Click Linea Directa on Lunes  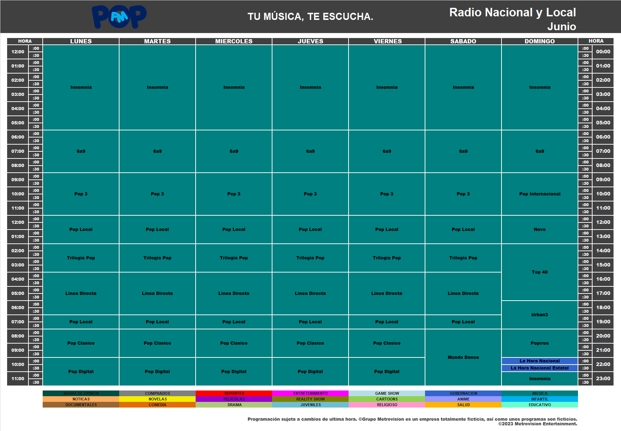tap(81, 293)
